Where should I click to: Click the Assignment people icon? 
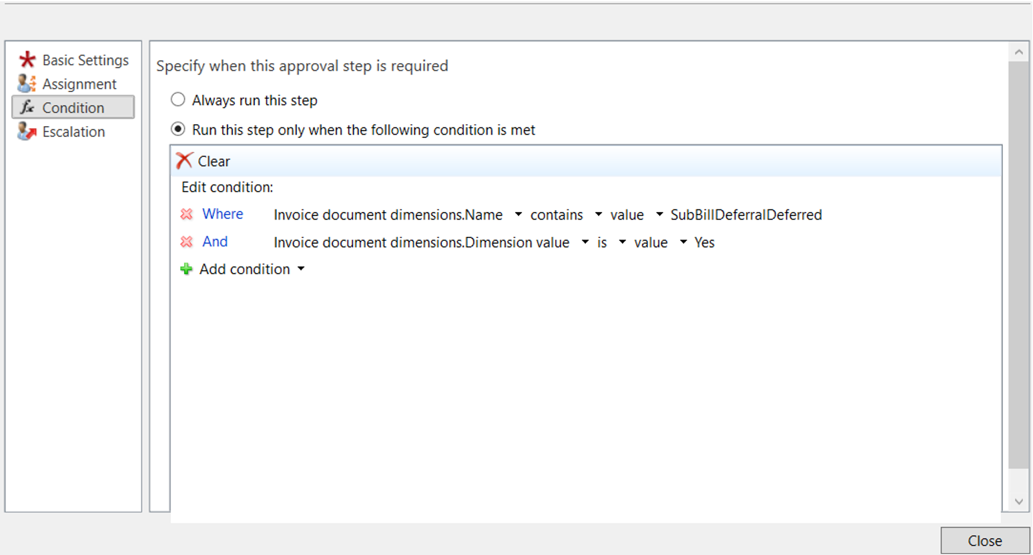pyautogui.click(x=27, y=83)
